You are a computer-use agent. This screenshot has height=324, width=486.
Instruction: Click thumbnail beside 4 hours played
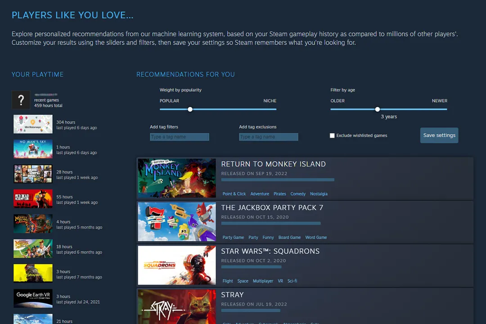click(33, 224)
